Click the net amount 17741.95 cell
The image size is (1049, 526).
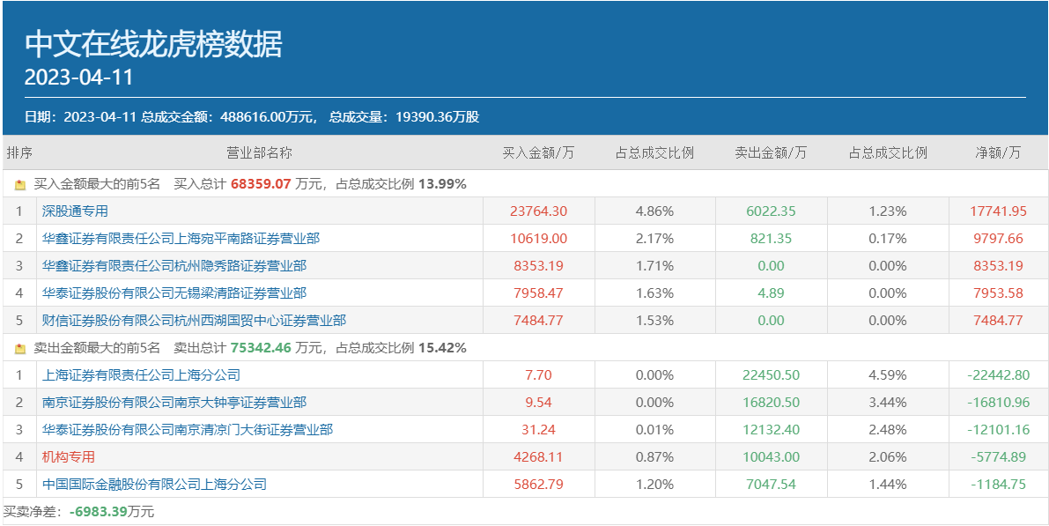click(x=1000, y=211)
